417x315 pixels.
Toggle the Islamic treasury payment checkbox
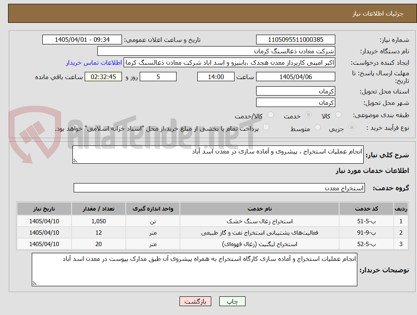coord(266,128)
